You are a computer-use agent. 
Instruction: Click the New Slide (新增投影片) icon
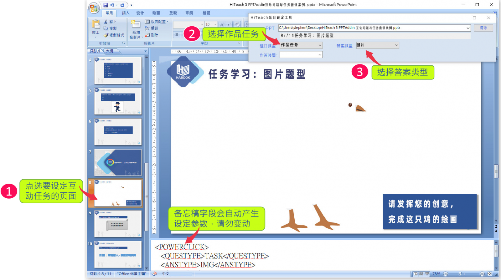(136, 24)
